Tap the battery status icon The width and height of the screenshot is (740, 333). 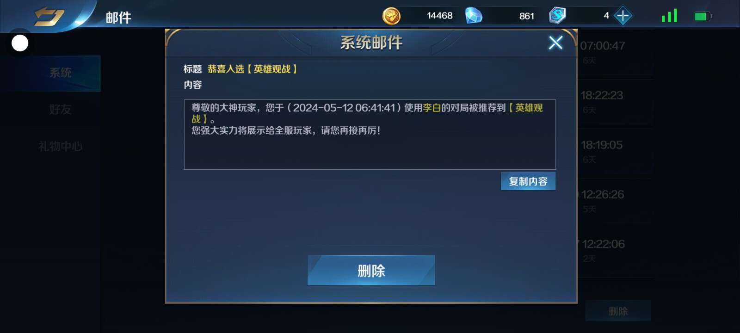[x=703, y=17]
